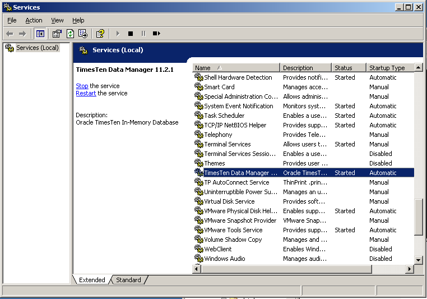Open the File menu
The height and width of the screenshot is (299, 427).
[12, 20]
